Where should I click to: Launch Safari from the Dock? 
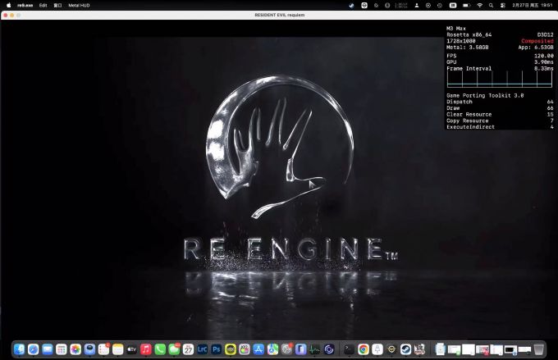33,349
